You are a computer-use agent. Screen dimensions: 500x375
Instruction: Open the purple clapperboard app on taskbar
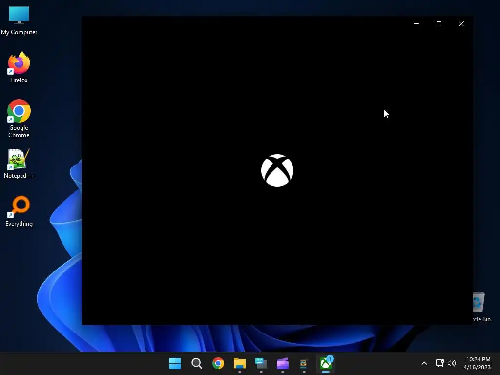(x=283, y=363)
